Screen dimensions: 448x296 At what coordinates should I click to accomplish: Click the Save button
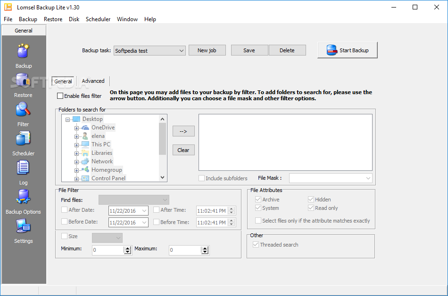(249, 50)
